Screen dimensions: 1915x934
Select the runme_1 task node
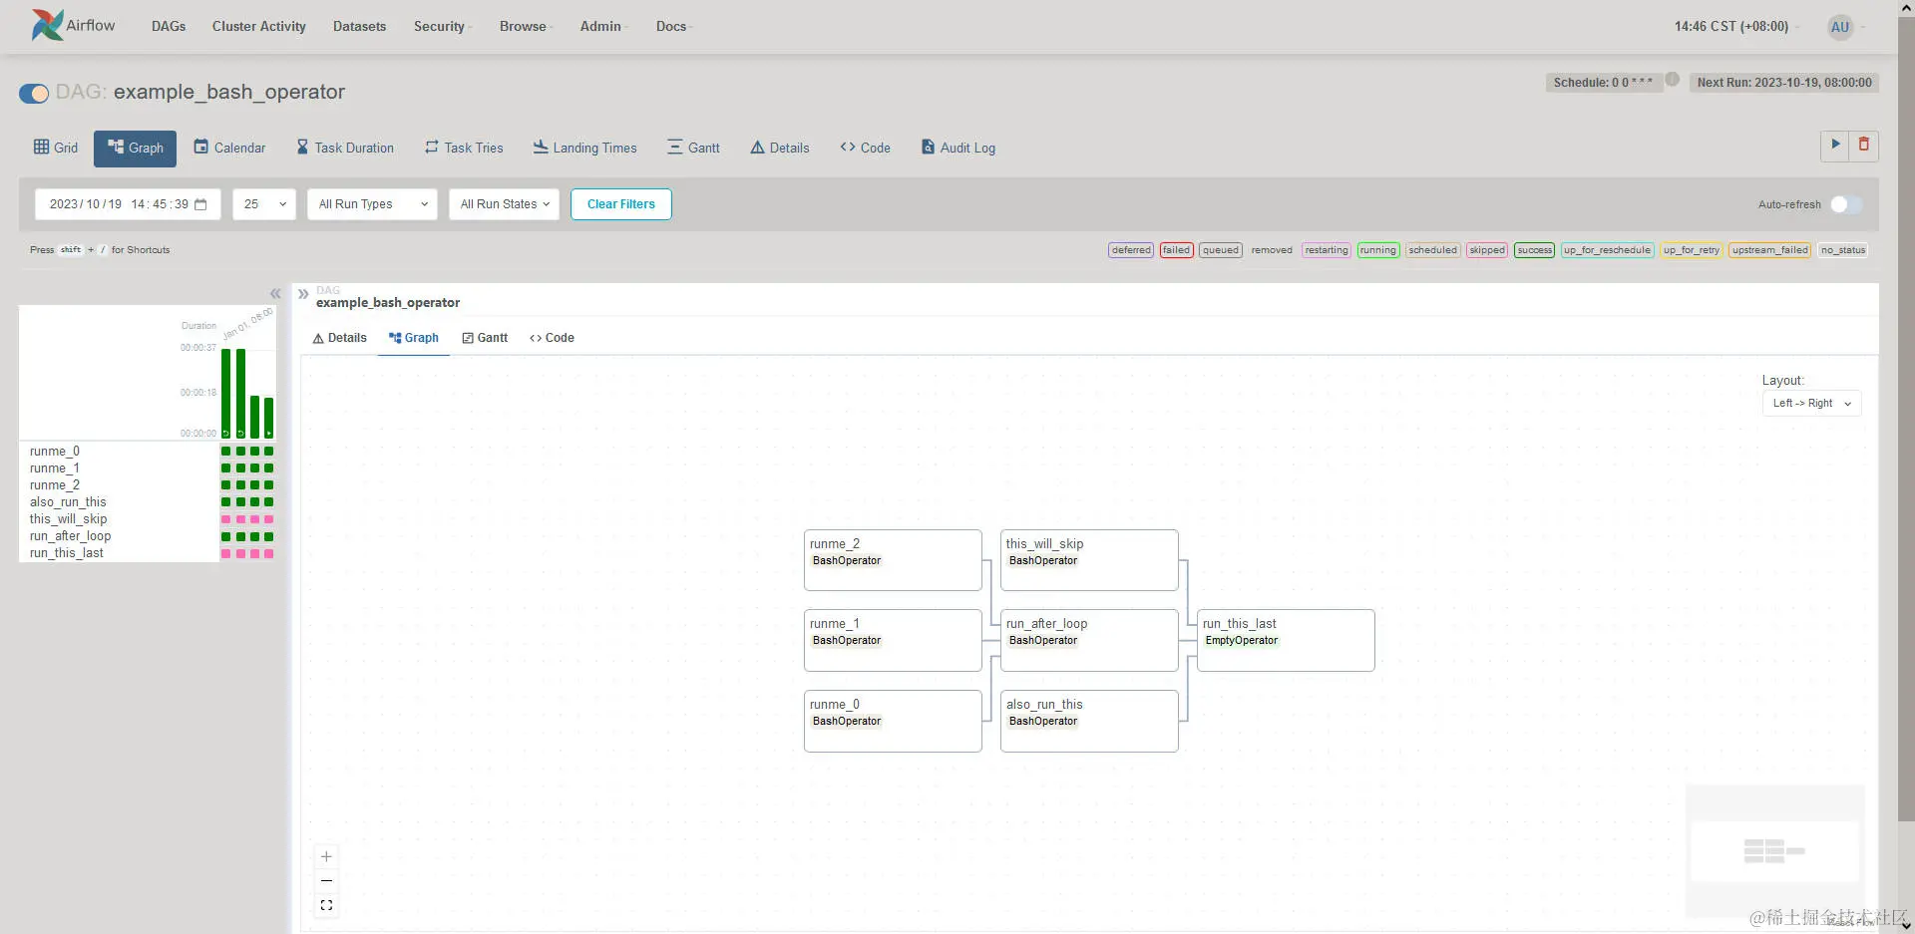[893, 640]
